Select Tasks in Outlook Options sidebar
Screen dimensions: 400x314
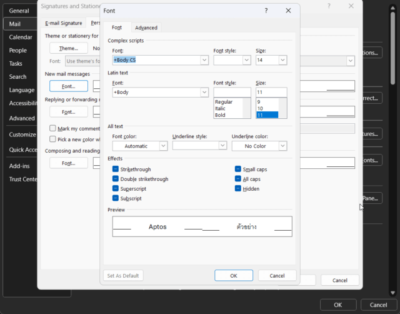point(16,64)
